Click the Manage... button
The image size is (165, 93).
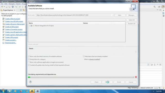131,15
